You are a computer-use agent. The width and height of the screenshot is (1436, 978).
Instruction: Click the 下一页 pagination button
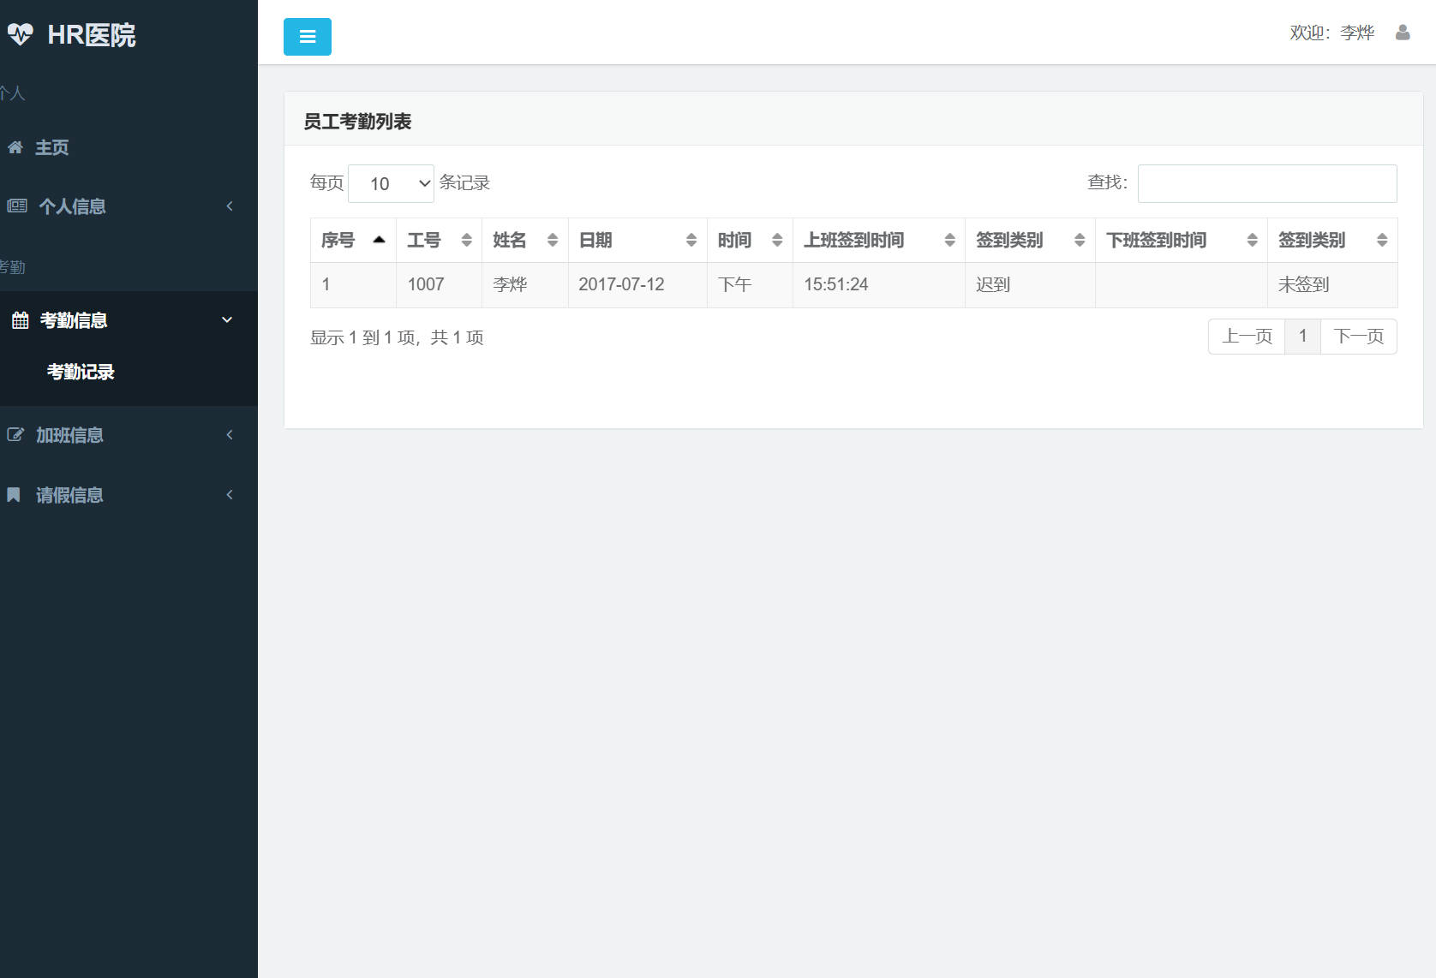click(1359, 336)
